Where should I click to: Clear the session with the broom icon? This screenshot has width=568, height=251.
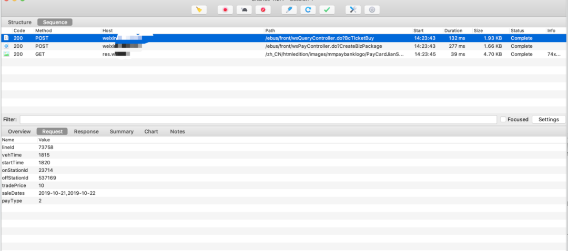199,10
